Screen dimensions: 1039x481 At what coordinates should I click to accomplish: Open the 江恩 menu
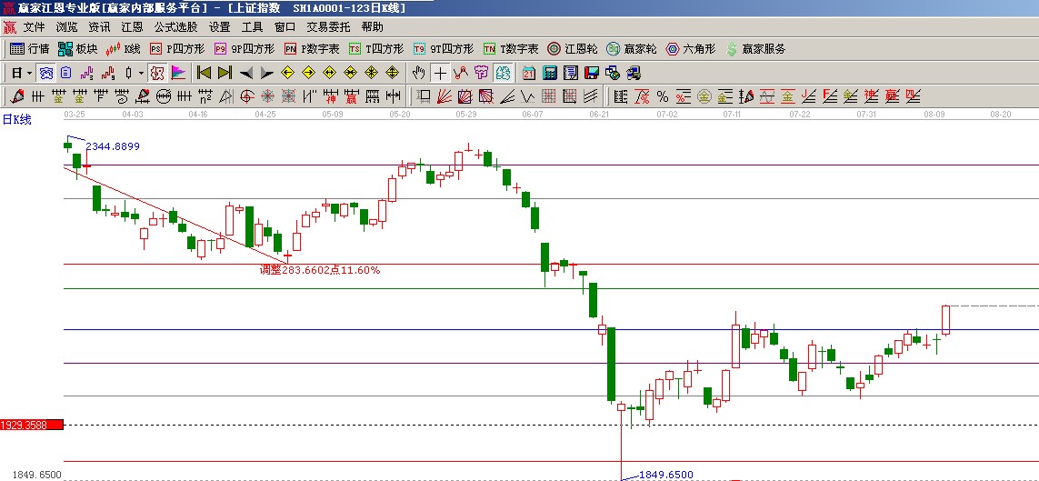pyautogui.click(x=132, y=27)
